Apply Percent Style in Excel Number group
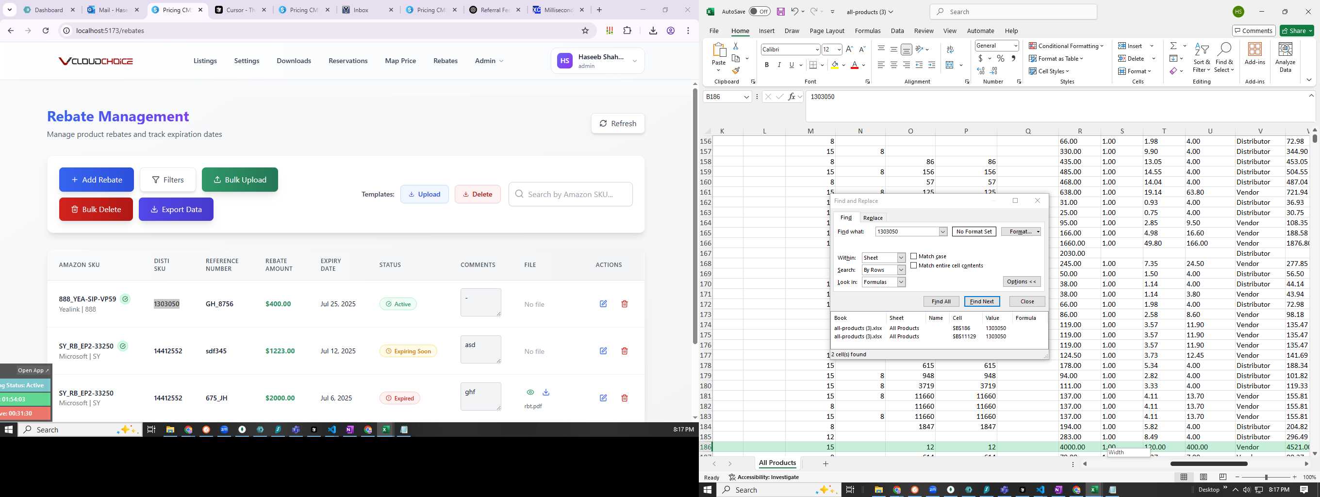This screenshot has height=497, width=1320. (x=1000, y=58)
